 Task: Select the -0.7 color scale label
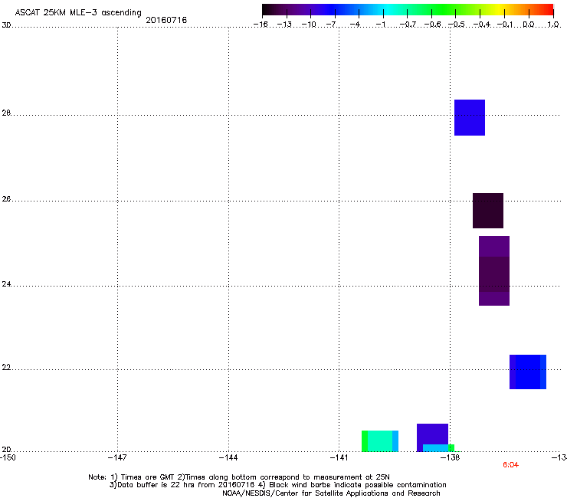coord(408,25)
